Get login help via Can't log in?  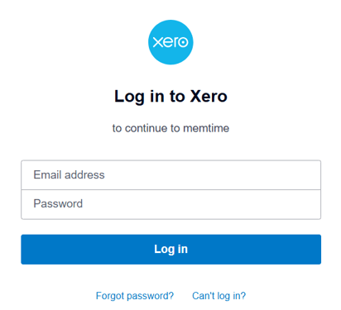pos(219,296)
